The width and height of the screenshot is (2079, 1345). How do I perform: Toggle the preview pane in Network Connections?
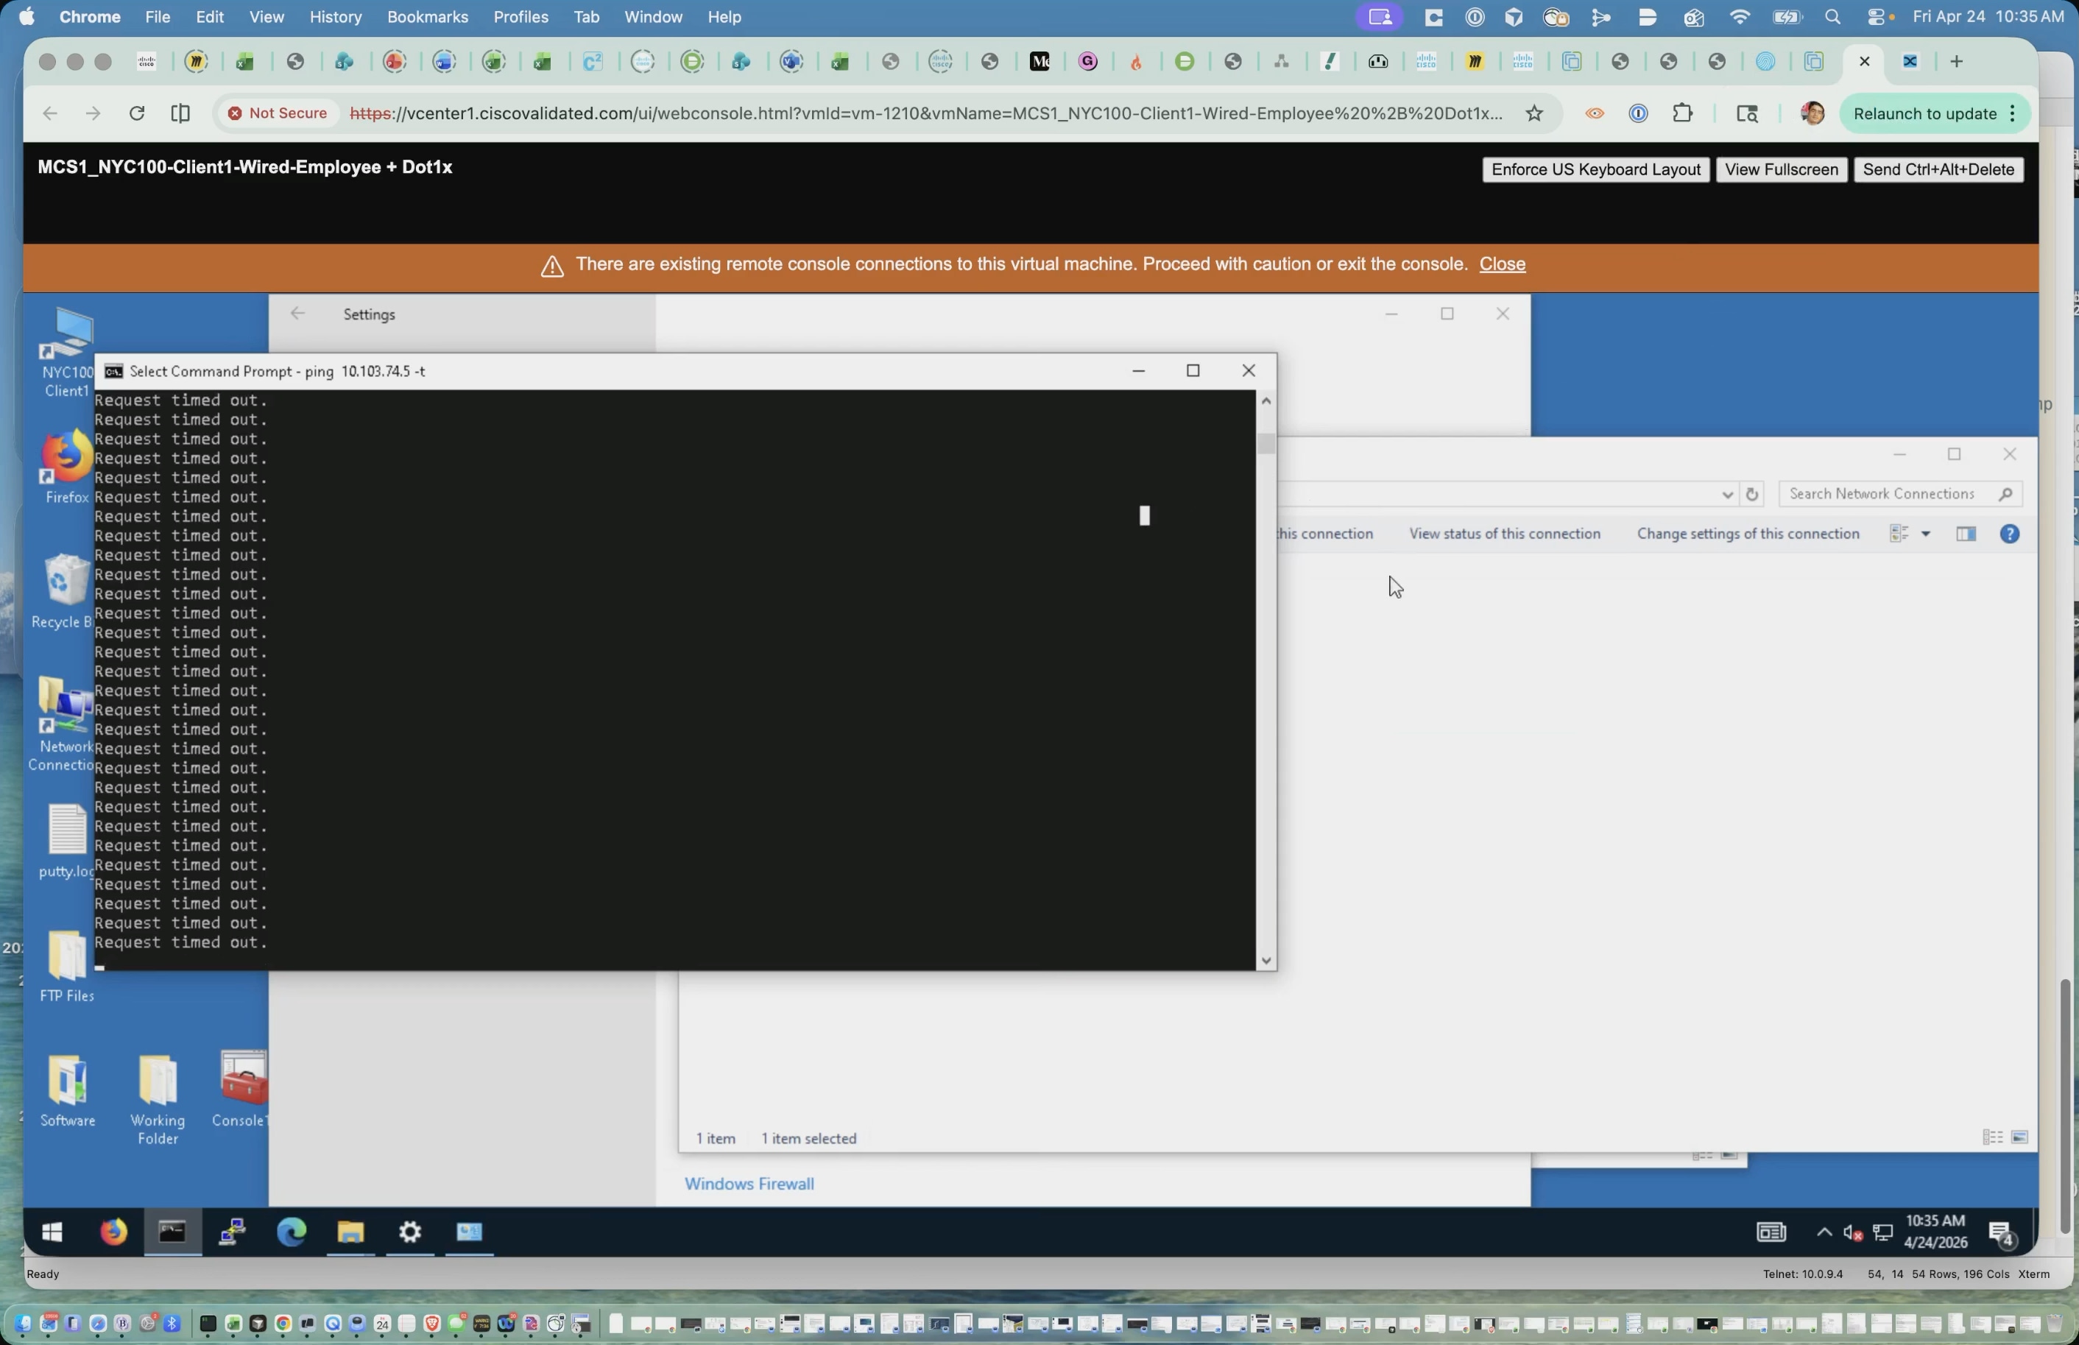point(1966,534)
